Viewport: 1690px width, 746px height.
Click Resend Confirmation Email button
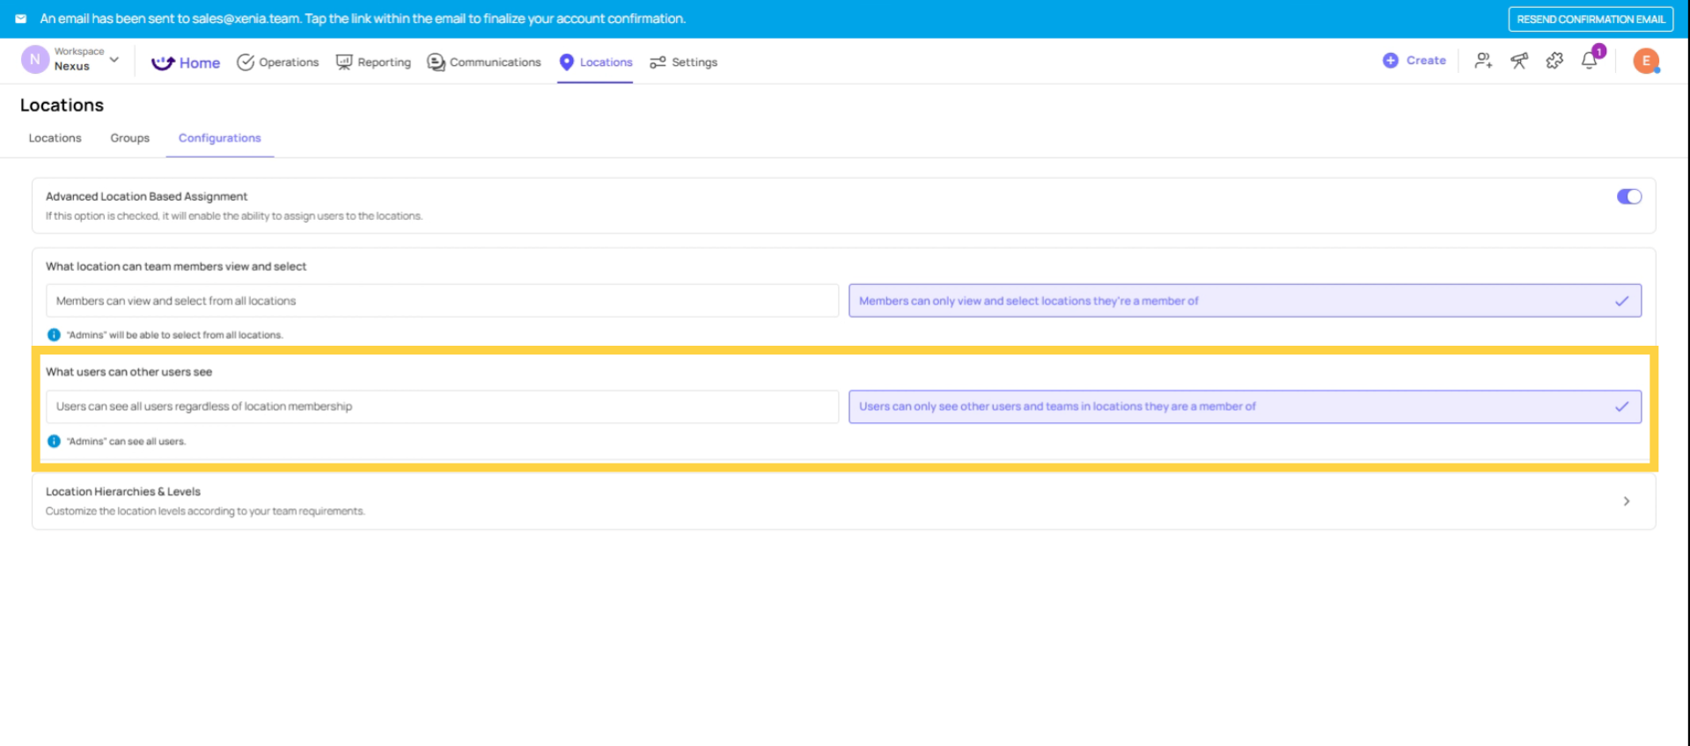pos(1591,19)
